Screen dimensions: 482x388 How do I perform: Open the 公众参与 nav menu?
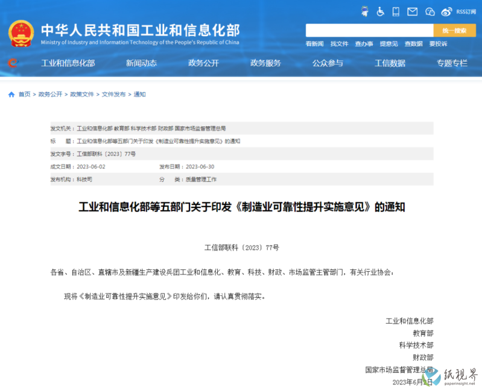point(328,63)
